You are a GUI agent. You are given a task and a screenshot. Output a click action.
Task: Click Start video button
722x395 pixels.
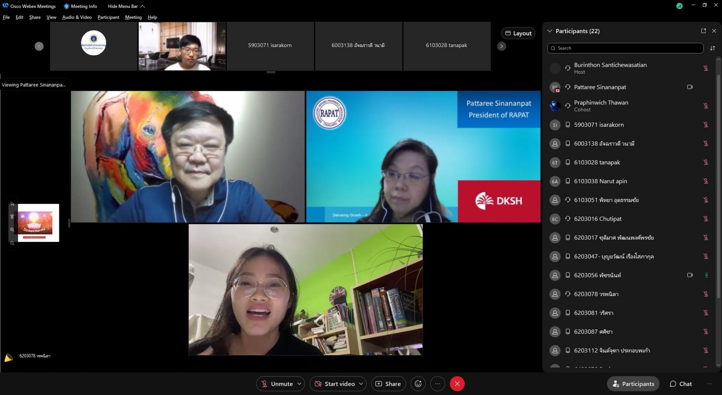coord(335,384)
